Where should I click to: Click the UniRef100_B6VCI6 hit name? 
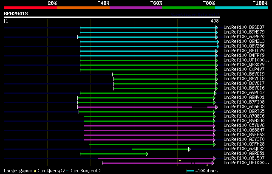point(244,88)
